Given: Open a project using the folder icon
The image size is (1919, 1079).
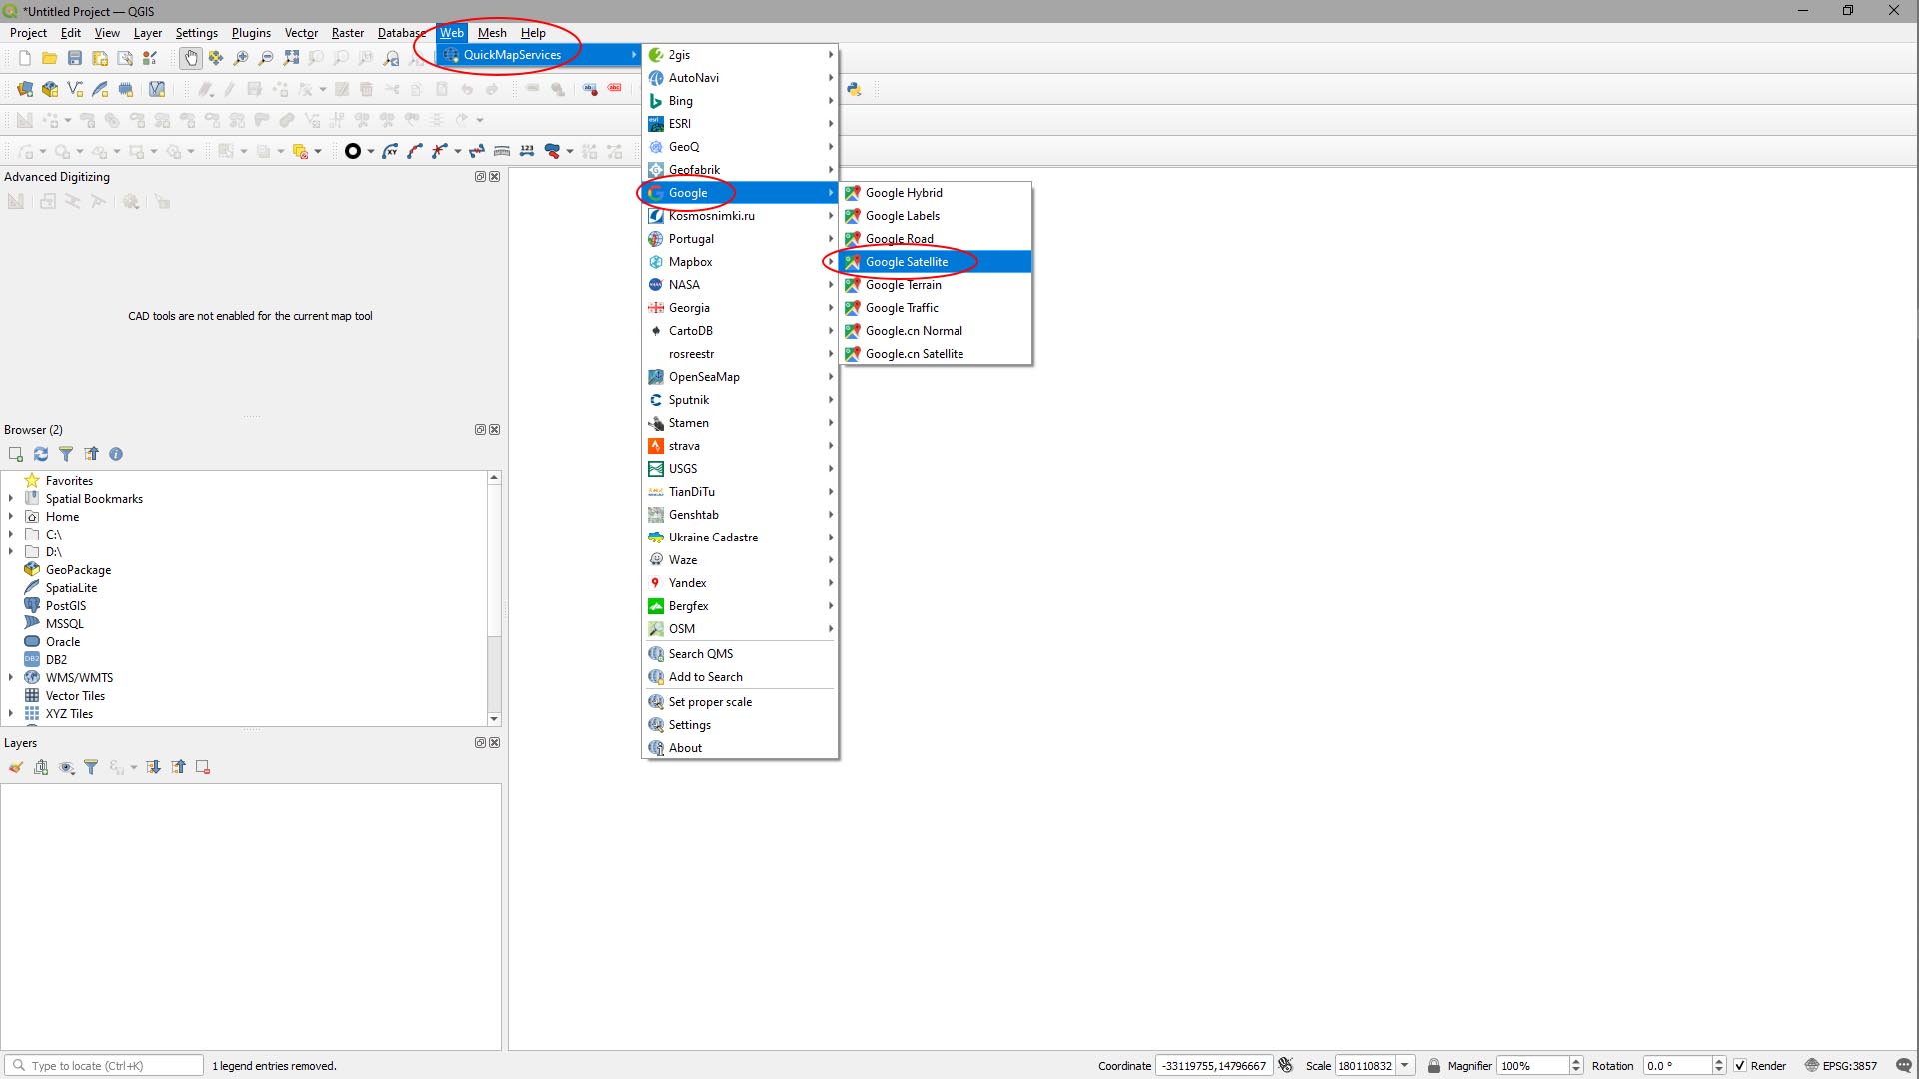Looking at the screenshot, I should pos(49,58).
